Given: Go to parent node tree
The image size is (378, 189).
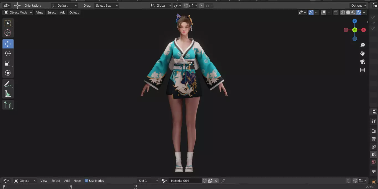Looking at the screenshot, I should pyautogui.click(x=348, y=181).
